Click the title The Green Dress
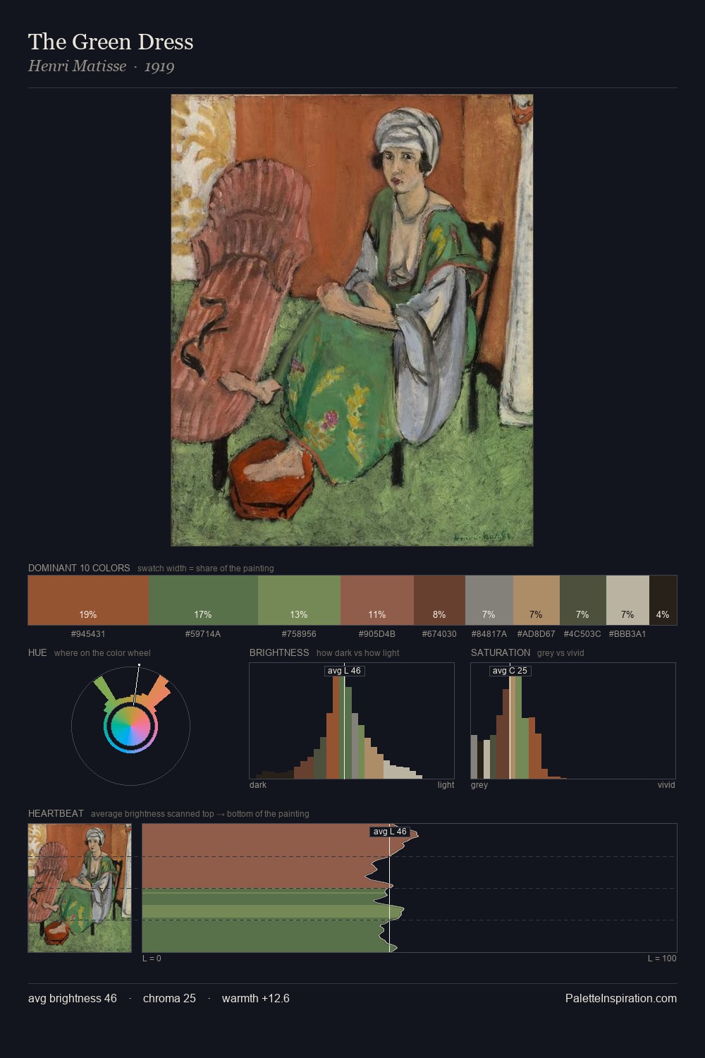This screenshot has width=705, height=1058. pos(111,42)
